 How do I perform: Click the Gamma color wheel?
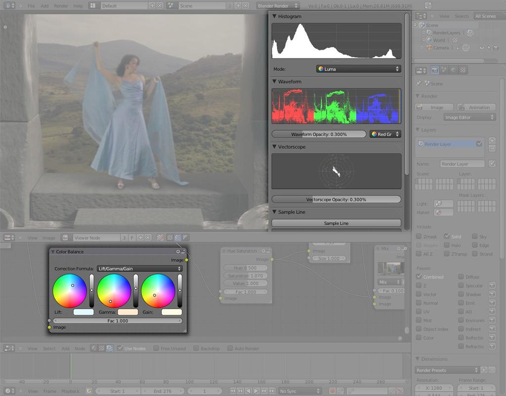click(x=114, y=290)
